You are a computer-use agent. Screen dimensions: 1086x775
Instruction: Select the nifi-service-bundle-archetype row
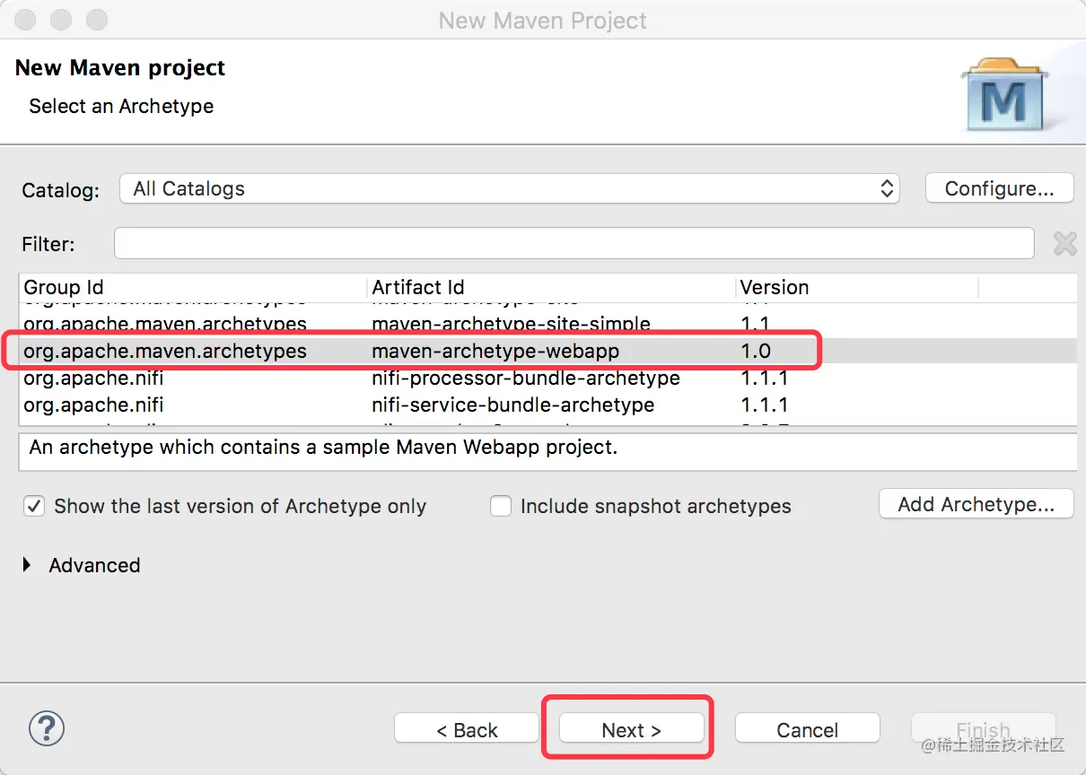click(547, 405)
